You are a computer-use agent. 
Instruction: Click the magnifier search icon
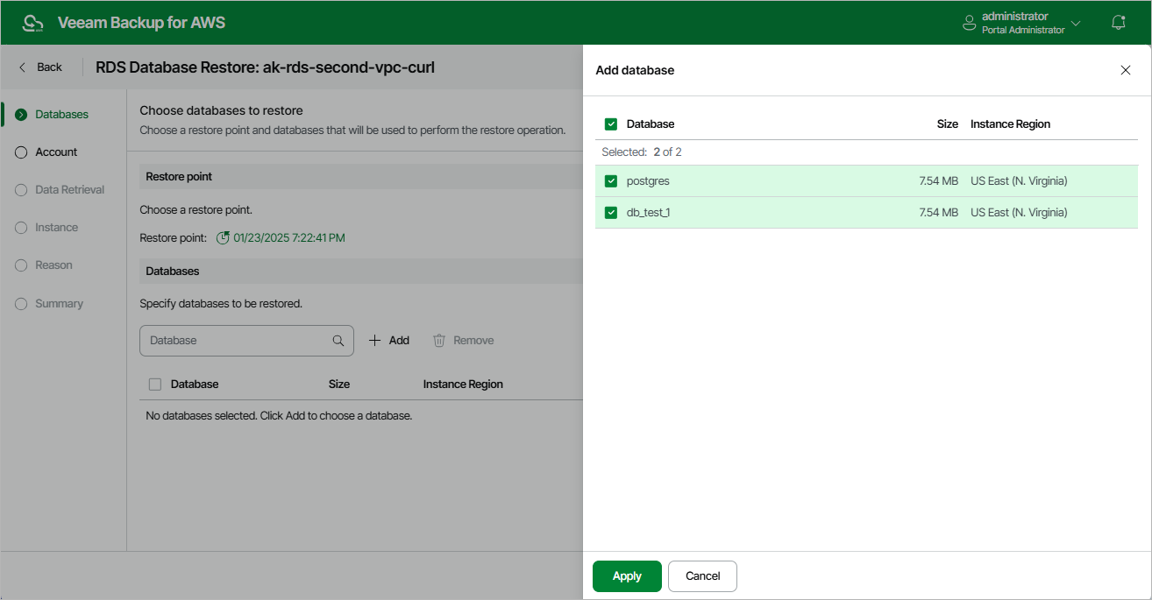point(338,341)
